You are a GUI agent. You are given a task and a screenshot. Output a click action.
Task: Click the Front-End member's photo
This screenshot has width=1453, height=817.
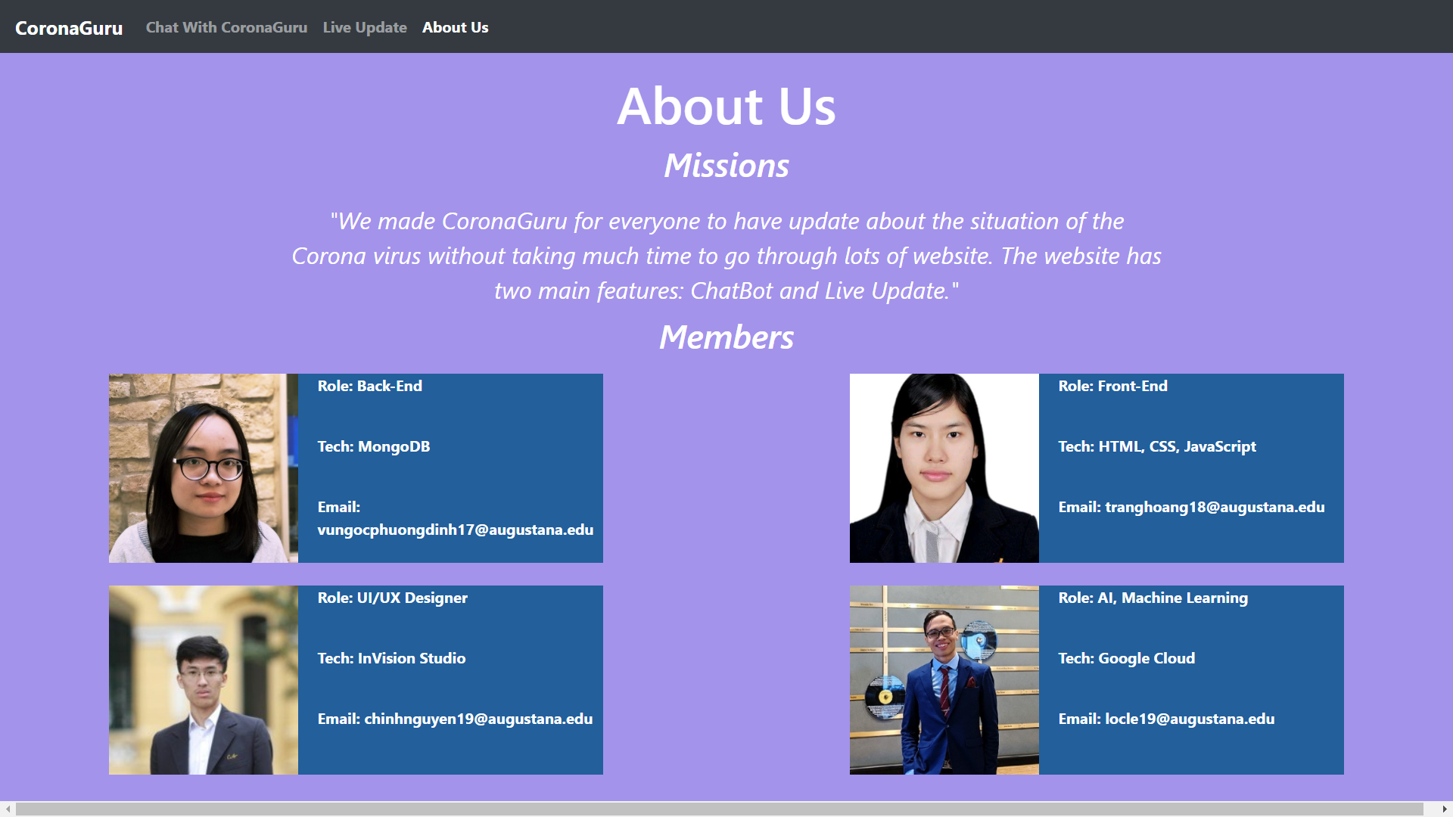click(x=944, y=468)
